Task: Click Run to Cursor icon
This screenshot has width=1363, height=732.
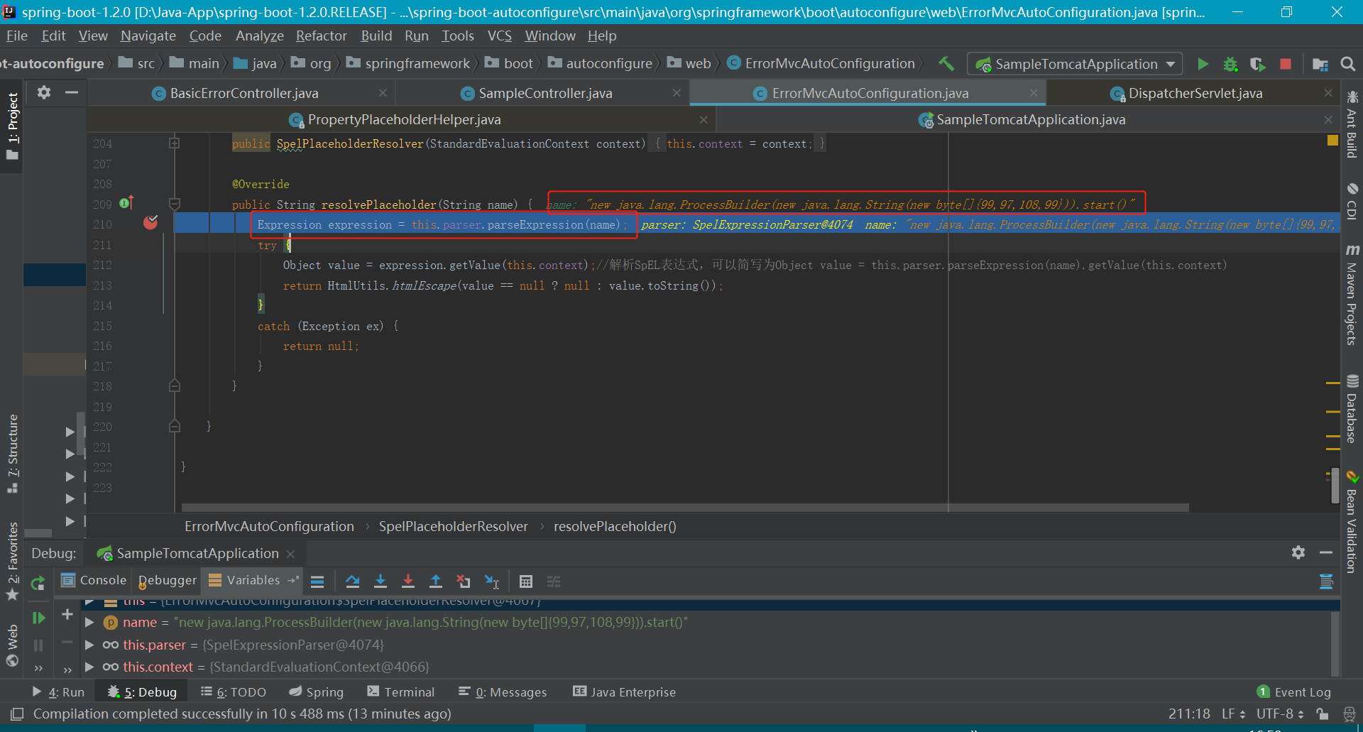Action: click(491, 581)
